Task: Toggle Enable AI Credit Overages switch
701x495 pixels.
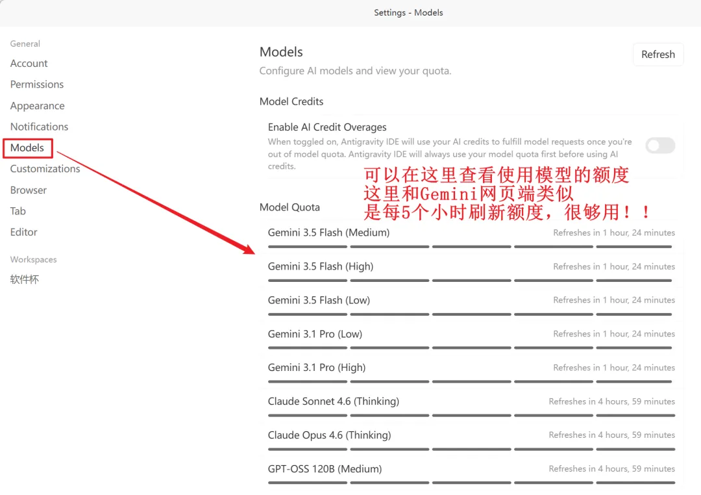Action: tap(660, 146)
